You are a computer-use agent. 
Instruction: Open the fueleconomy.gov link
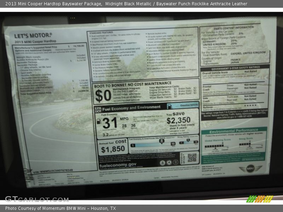click(118, 164)
